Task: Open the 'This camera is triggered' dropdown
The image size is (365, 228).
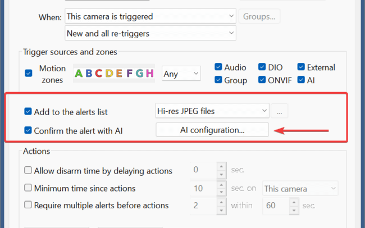Action: [x=150, y=16]
